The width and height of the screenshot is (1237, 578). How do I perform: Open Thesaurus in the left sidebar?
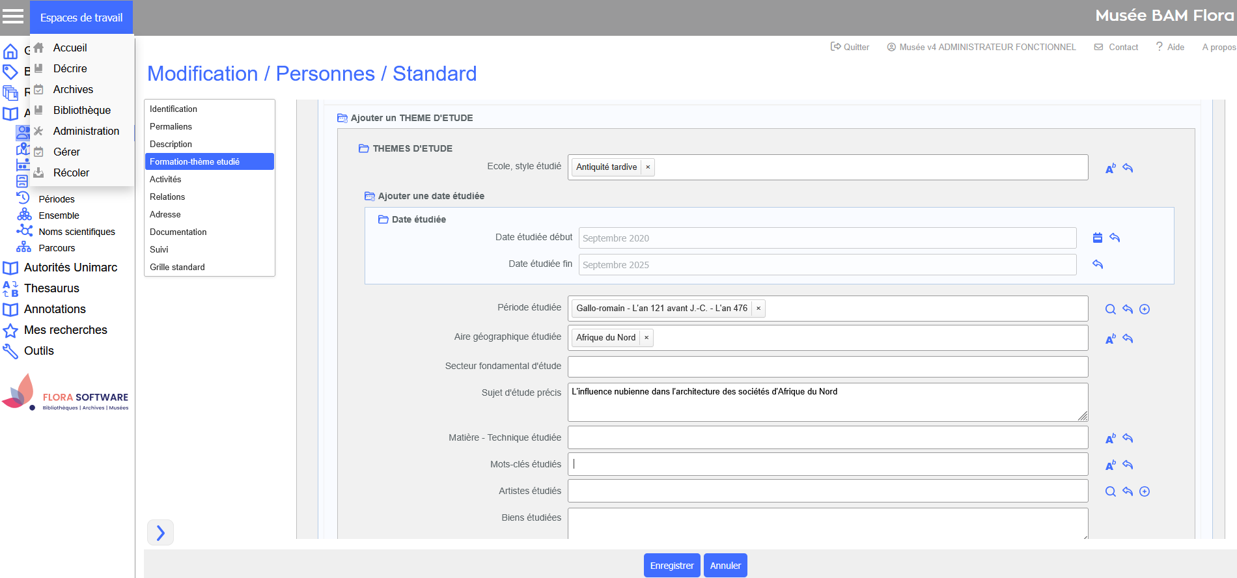51,288
